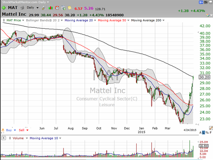Screen dimensions: 213x160
Task: Select the L logarithmic scale mode
Action: pos(203,133)
